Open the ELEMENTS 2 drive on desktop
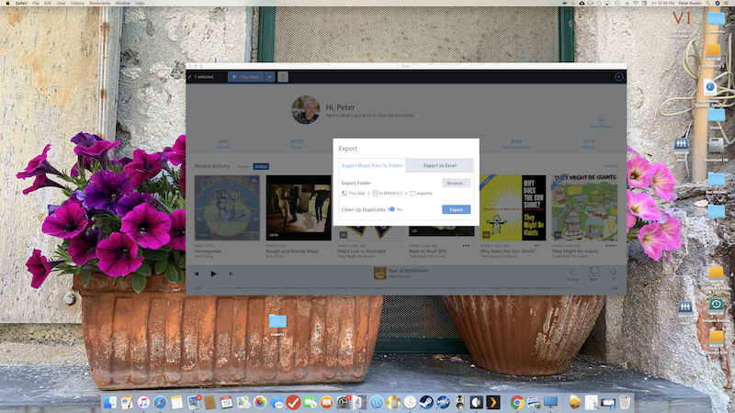Viewport: 735px width, 413px height. (x=713, y=55)
